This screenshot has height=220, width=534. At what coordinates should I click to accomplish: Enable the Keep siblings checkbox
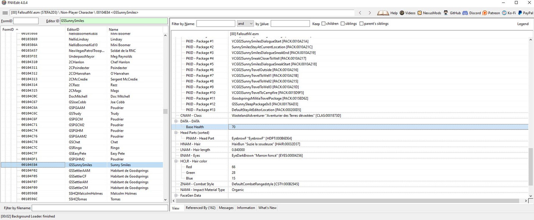pyautogui.click(x=343, y=24)
